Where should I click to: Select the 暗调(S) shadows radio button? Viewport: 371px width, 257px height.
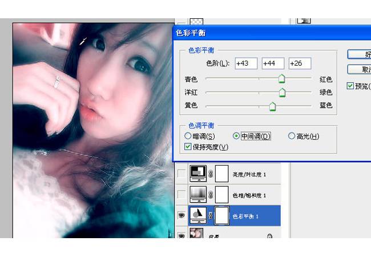188,136
